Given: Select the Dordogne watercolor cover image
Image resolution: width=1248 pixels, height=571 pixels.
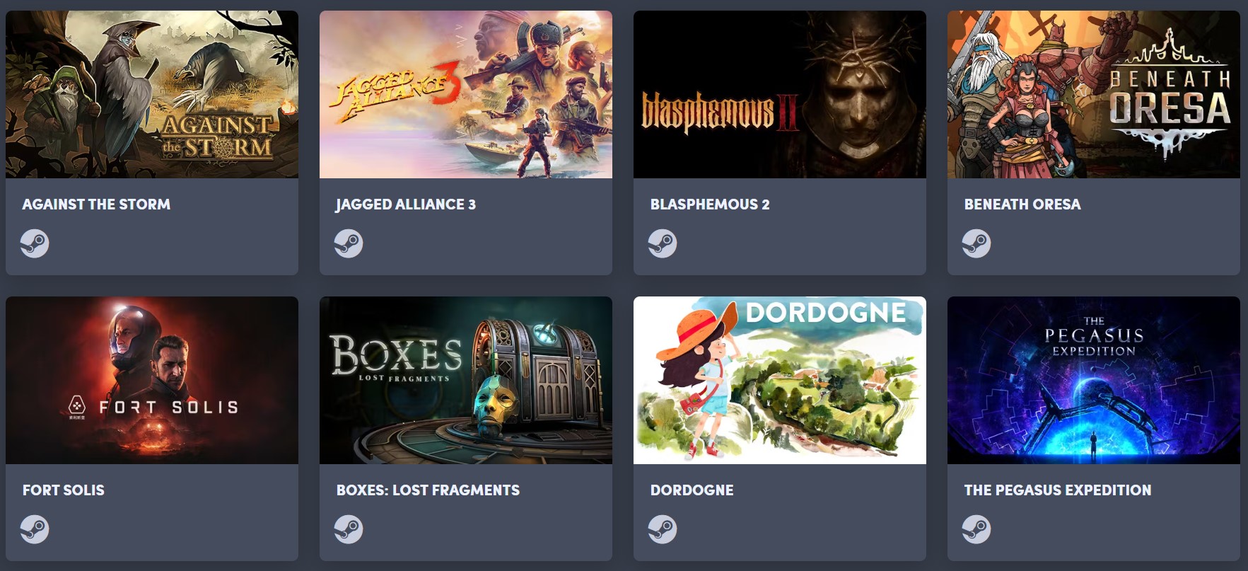Looking at the screenshot, I should pyautogui.click(x=780, y=380).
